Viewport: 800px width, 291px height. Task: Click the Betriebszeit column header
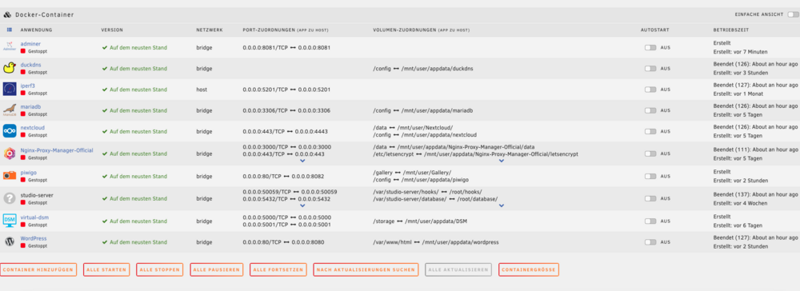[732, 30]
